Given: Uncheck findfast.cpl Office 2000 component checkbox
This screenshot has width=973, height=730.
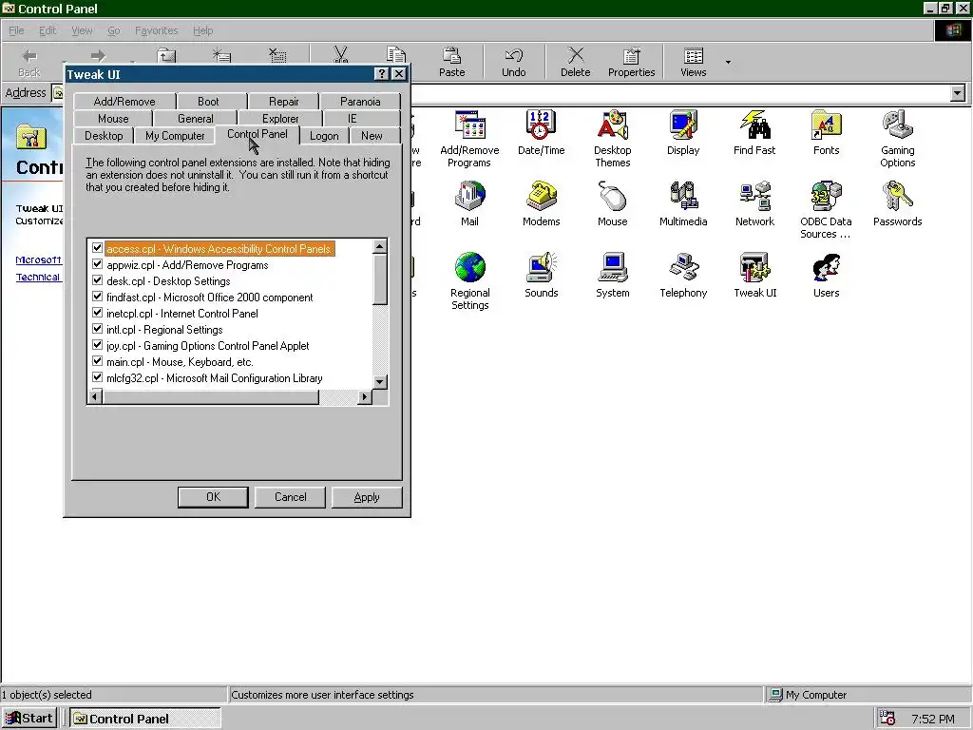Looking at the screenshot, I should coord(98,297).
